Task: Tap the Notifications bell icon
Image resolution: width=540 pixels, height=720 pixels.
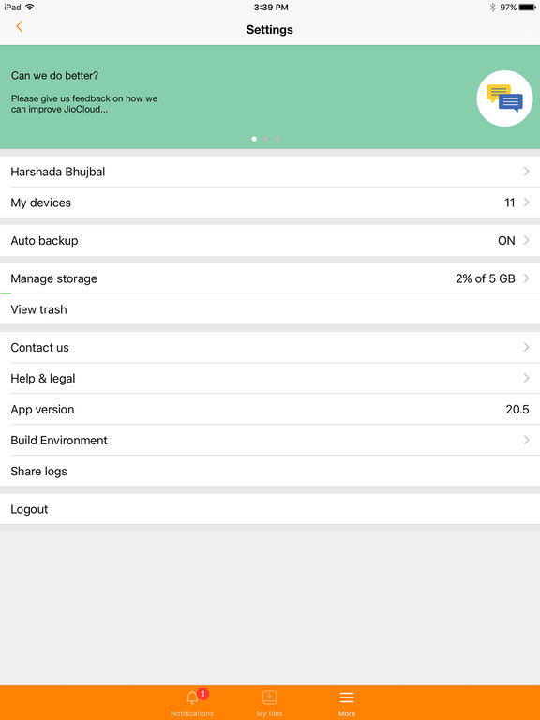Action: (192, 697)
